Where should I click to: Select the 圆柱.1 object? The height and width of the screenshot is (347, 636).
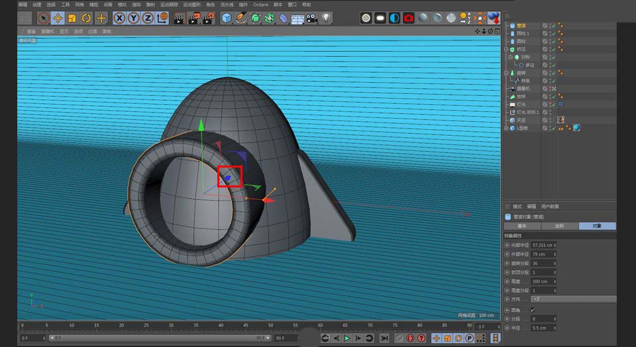pyautogui.click(x=523, y=33)
